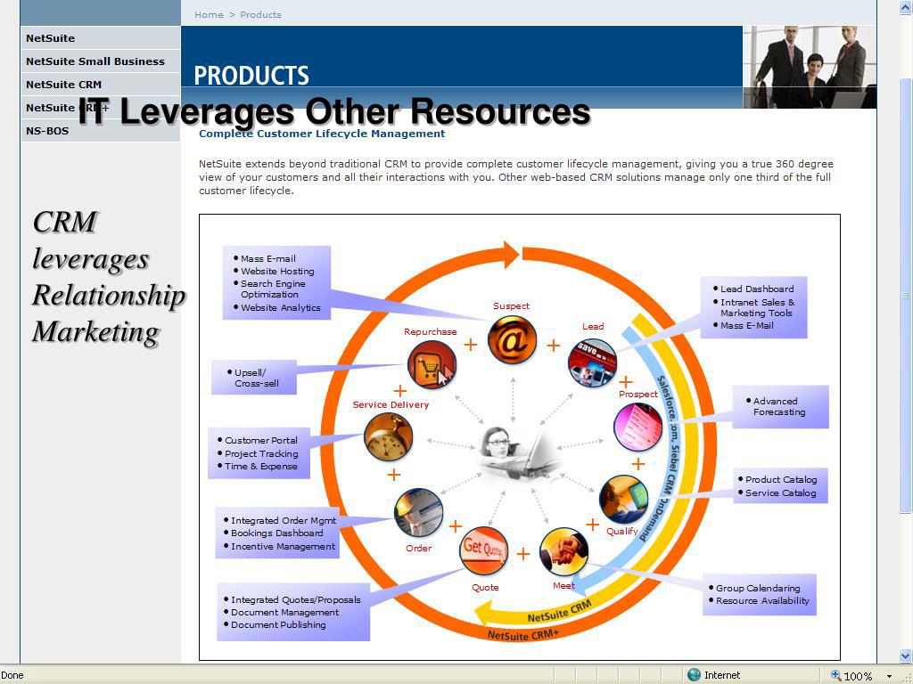
Task: Click the 'NetSuite CRM+' orange ring label
Action: (522, 635)
